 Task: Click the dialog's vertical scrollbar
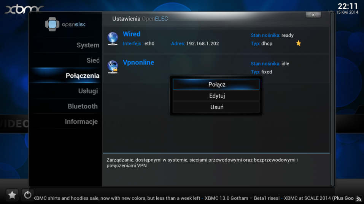pyautogui.click(x=333, y=99)
